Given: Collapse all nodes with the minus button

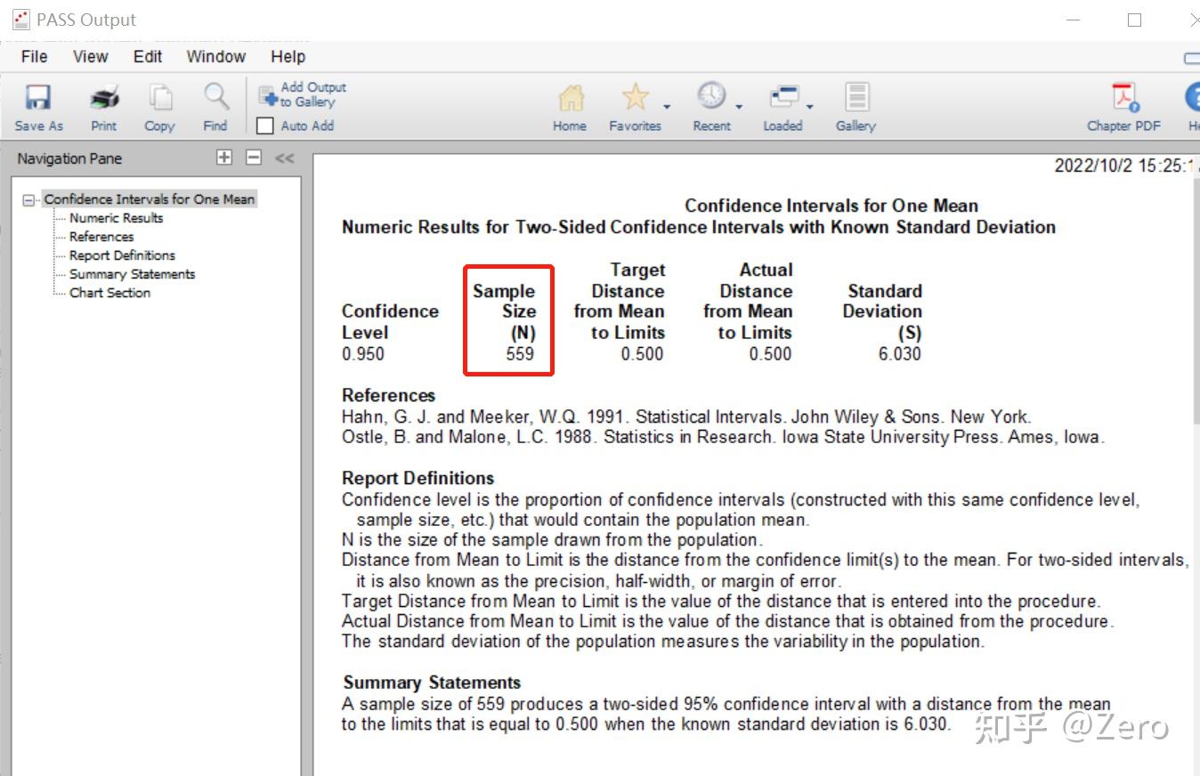Looking at the screenshot, I should tap(254, 158).
